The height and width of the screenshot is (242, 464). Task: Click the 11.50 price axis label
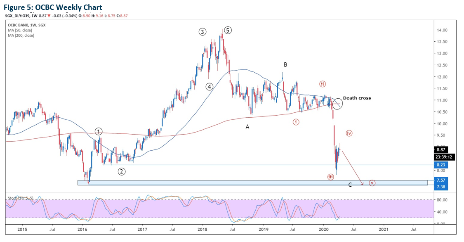[442, 88]
